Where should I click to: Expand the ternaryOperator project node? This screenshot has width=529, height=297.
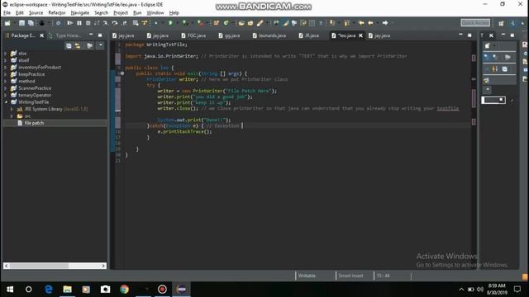pyautogui.click(x=6, y=95)
